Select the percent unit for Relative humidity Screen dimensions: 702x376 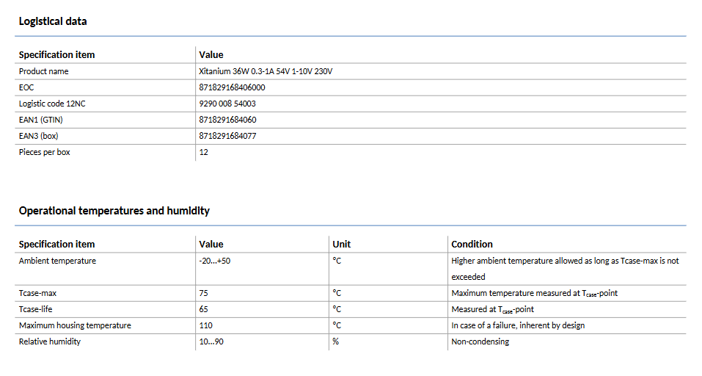coord(336,341)
